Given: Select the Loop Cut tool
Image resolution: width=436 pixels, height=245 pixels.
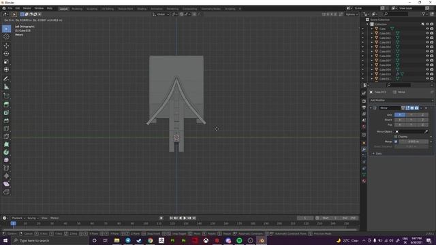Looking at the screenshot, I should point(6,129).
